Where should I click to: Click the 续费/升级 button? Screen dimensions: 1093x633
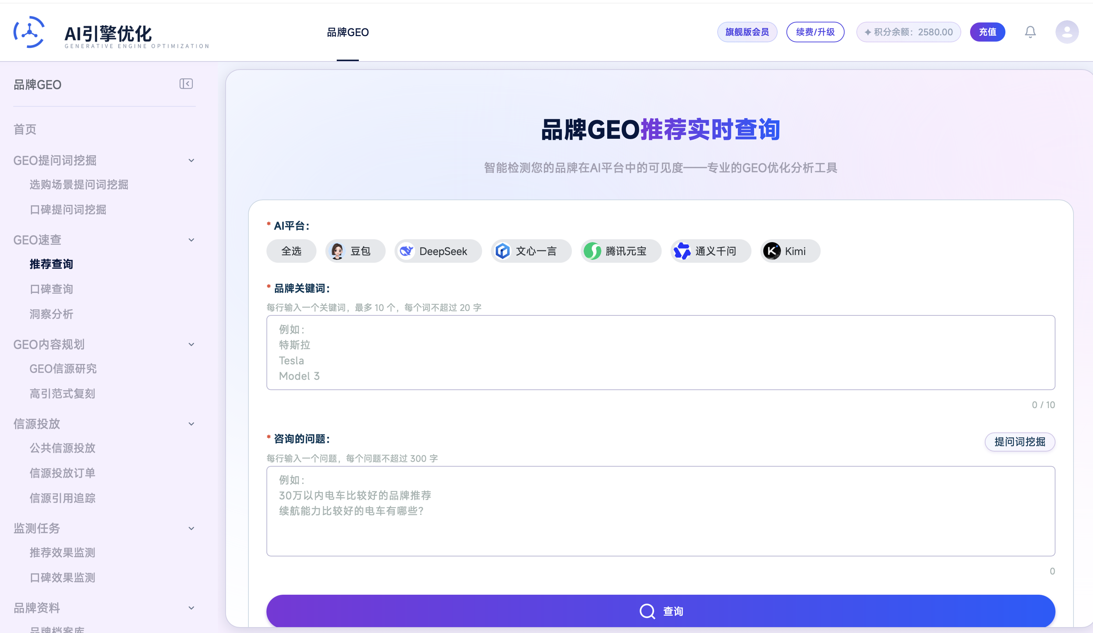815,32
